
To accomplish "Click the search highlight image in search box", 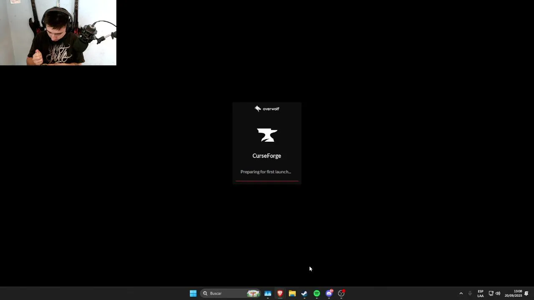I will 253,293.
